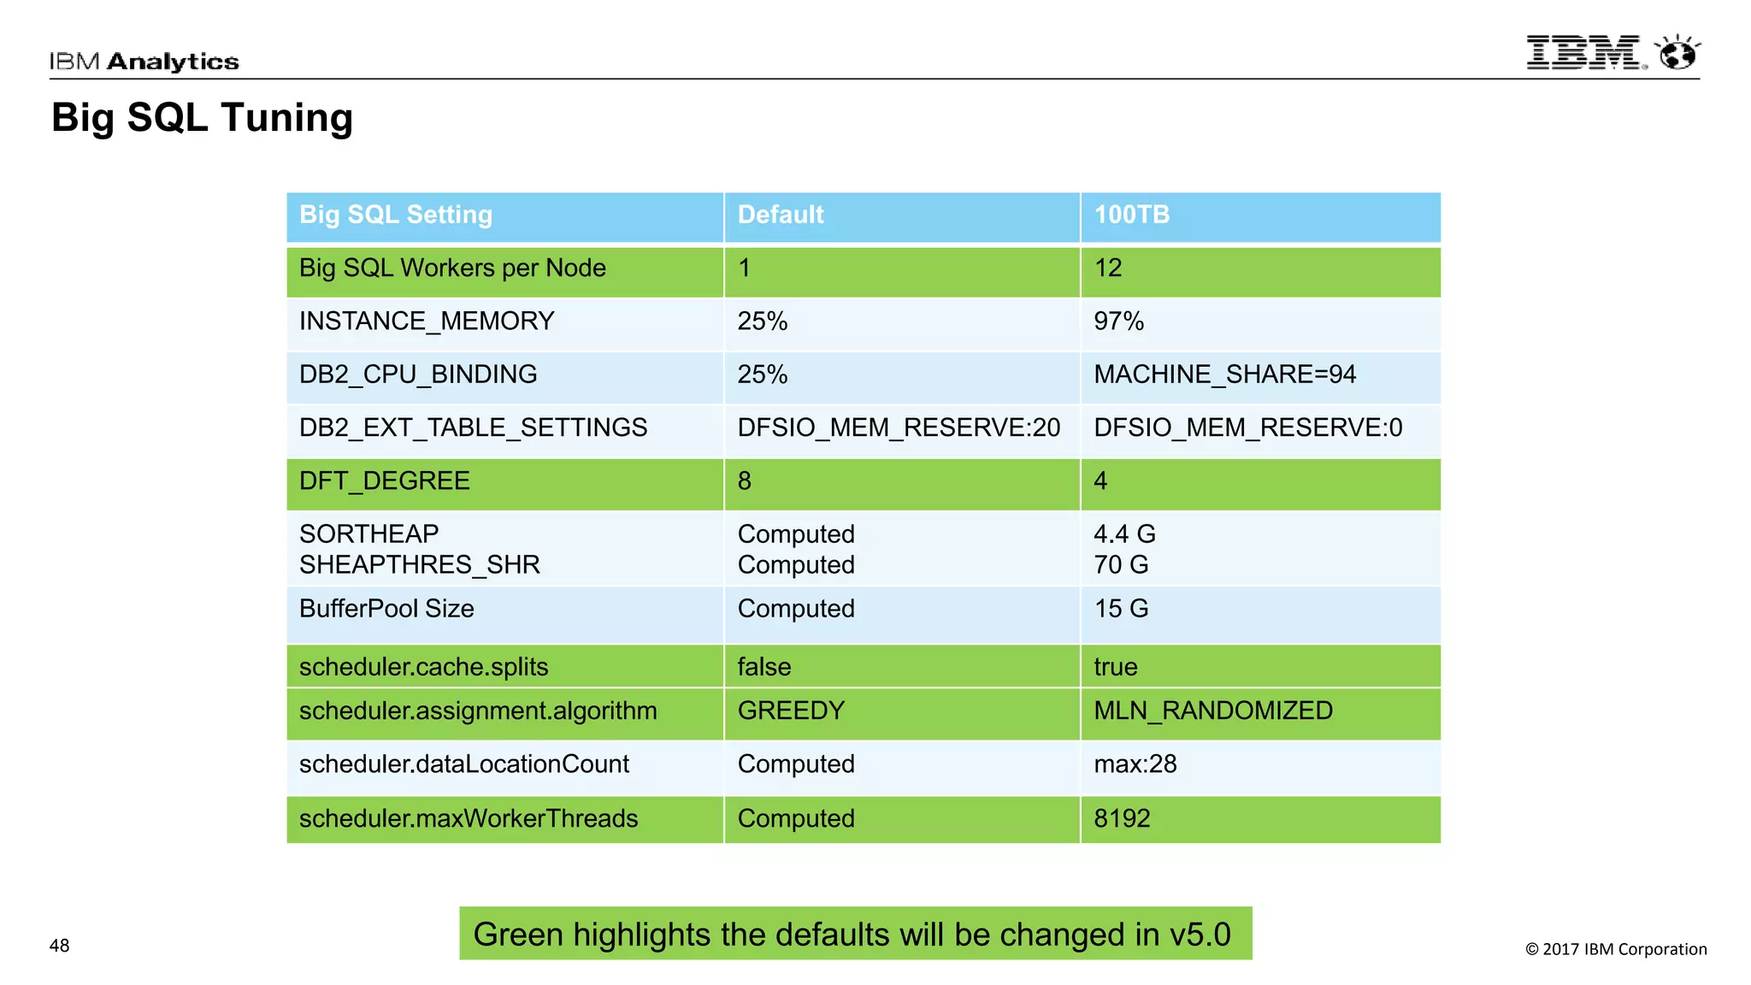Click the IBM Analytics header label
Screen dimensions: 1751x985
pyautogui.click(x=144, y=62)
